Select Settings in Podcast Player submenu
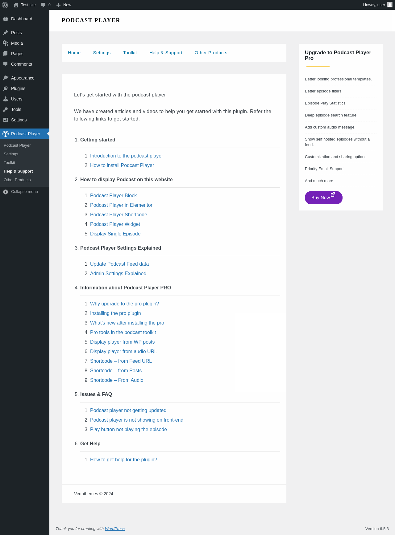The height and width of the screenshot is (535, 395). pos(11,154)
